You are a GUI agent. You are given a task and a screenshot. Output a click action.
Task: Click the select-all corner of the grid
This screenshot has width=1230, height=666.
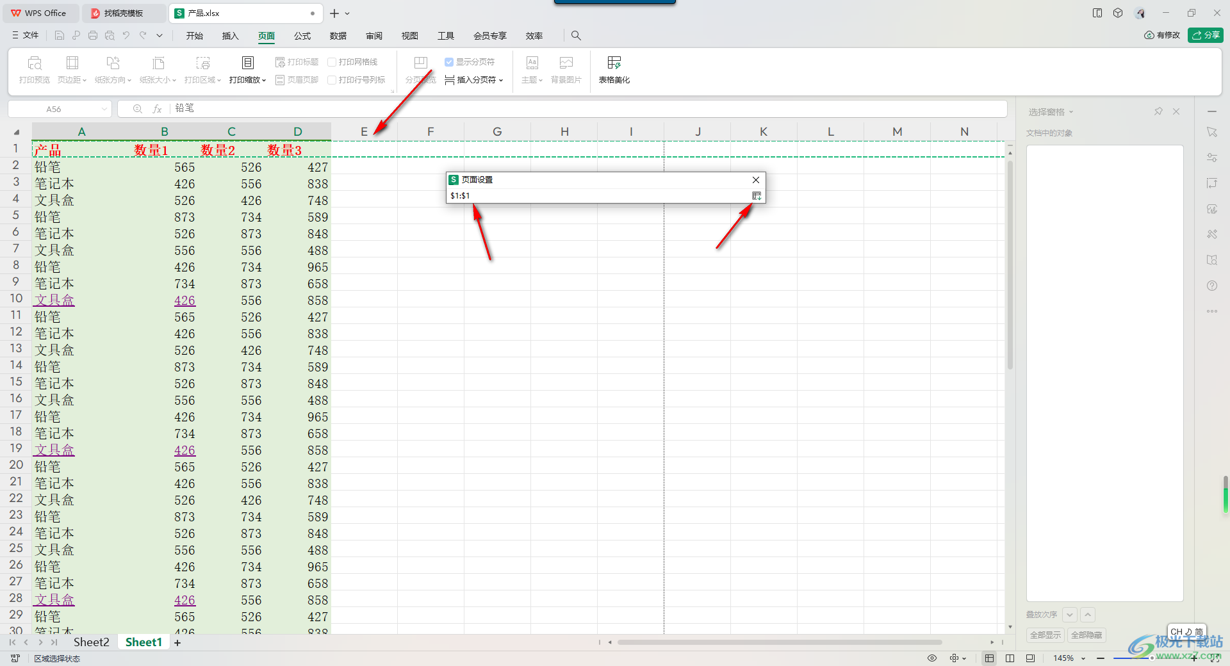click(x=16, y=131)
